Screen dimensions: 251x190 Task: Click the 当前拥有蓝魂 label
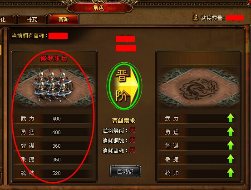coord(30,36)
